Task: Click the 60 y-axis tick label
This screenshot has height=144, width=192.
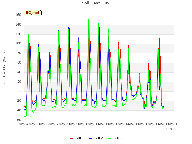Action: tap(19, 63)
